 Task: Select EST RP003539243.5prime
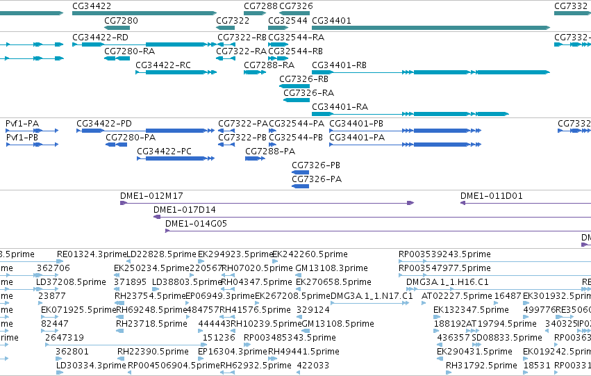click(x=444, y=254)
